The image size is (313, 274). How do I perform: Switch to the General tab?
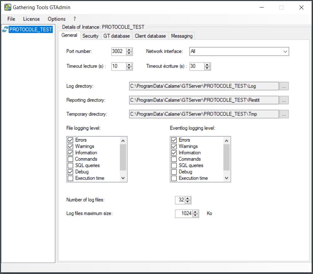click(69, 35)
